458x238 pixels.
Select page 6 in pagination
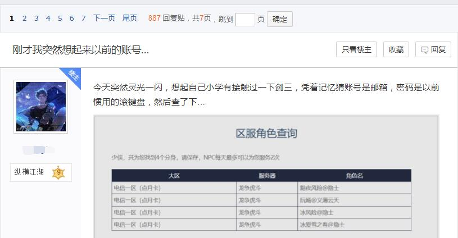(71, 19)
